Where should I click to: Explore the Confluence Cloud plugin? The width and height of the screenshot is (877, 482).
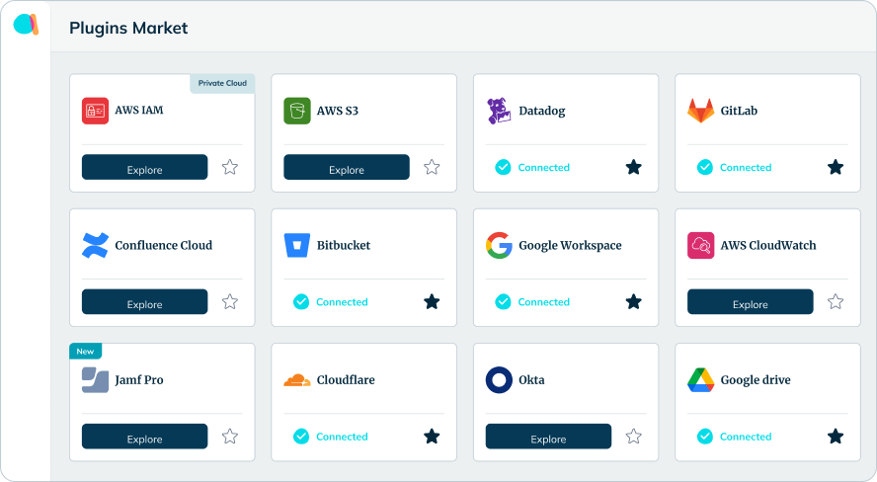[x=145, y=302]
